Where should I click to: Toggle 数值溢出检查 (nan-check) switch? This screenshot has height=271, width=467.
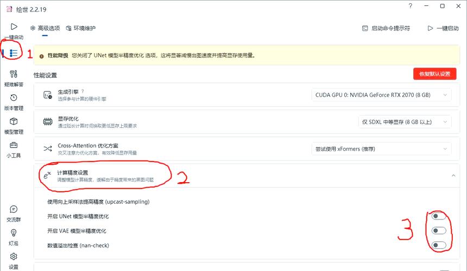(x=439, y=245)
